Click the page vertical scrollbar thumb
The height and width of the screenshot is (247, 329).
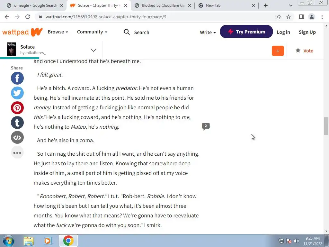[x=326, y=126]
